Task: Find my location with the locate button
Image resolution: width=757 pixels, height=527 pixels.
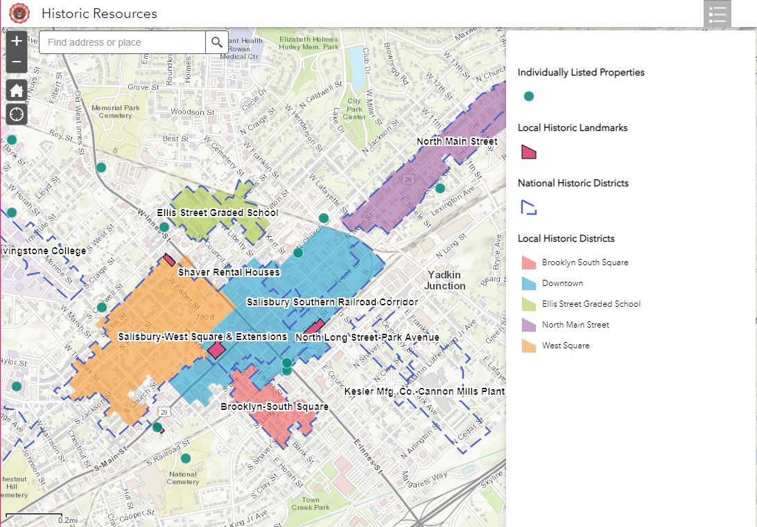Action: pyautogui.click(x=17, y=114)
